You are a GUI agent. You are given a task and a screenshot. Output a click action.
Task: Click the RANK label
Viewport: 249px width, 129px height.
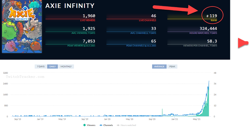point(214,20)
